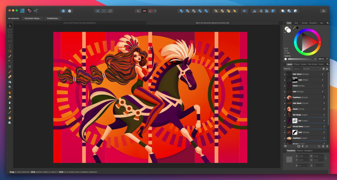Select the Zoom tool in left toolbar
Viewport: 337px width, 180px height.
[x=10, y=123]
